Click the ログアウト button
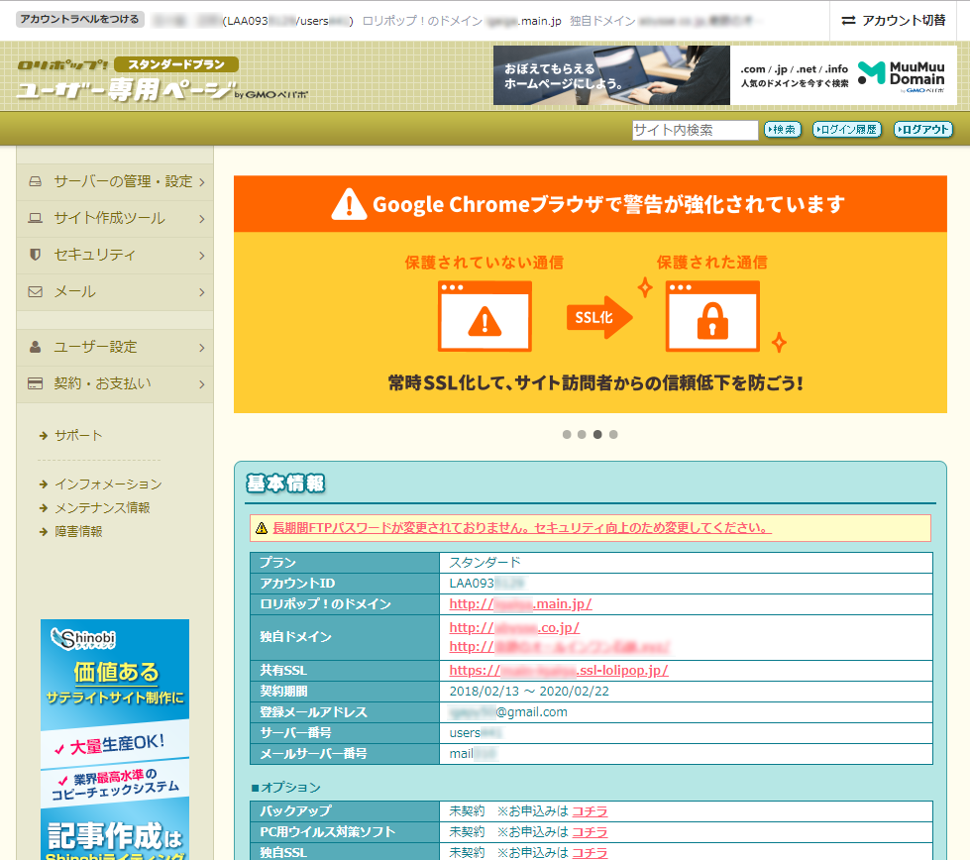The image size is (970, 860). click(x=923, y=130)
